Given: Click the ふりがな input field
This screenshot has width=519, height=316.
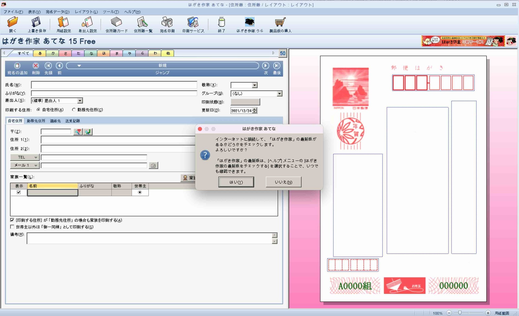Looking at the screenshot, I should pyautogui.click(x=114, y=93).
